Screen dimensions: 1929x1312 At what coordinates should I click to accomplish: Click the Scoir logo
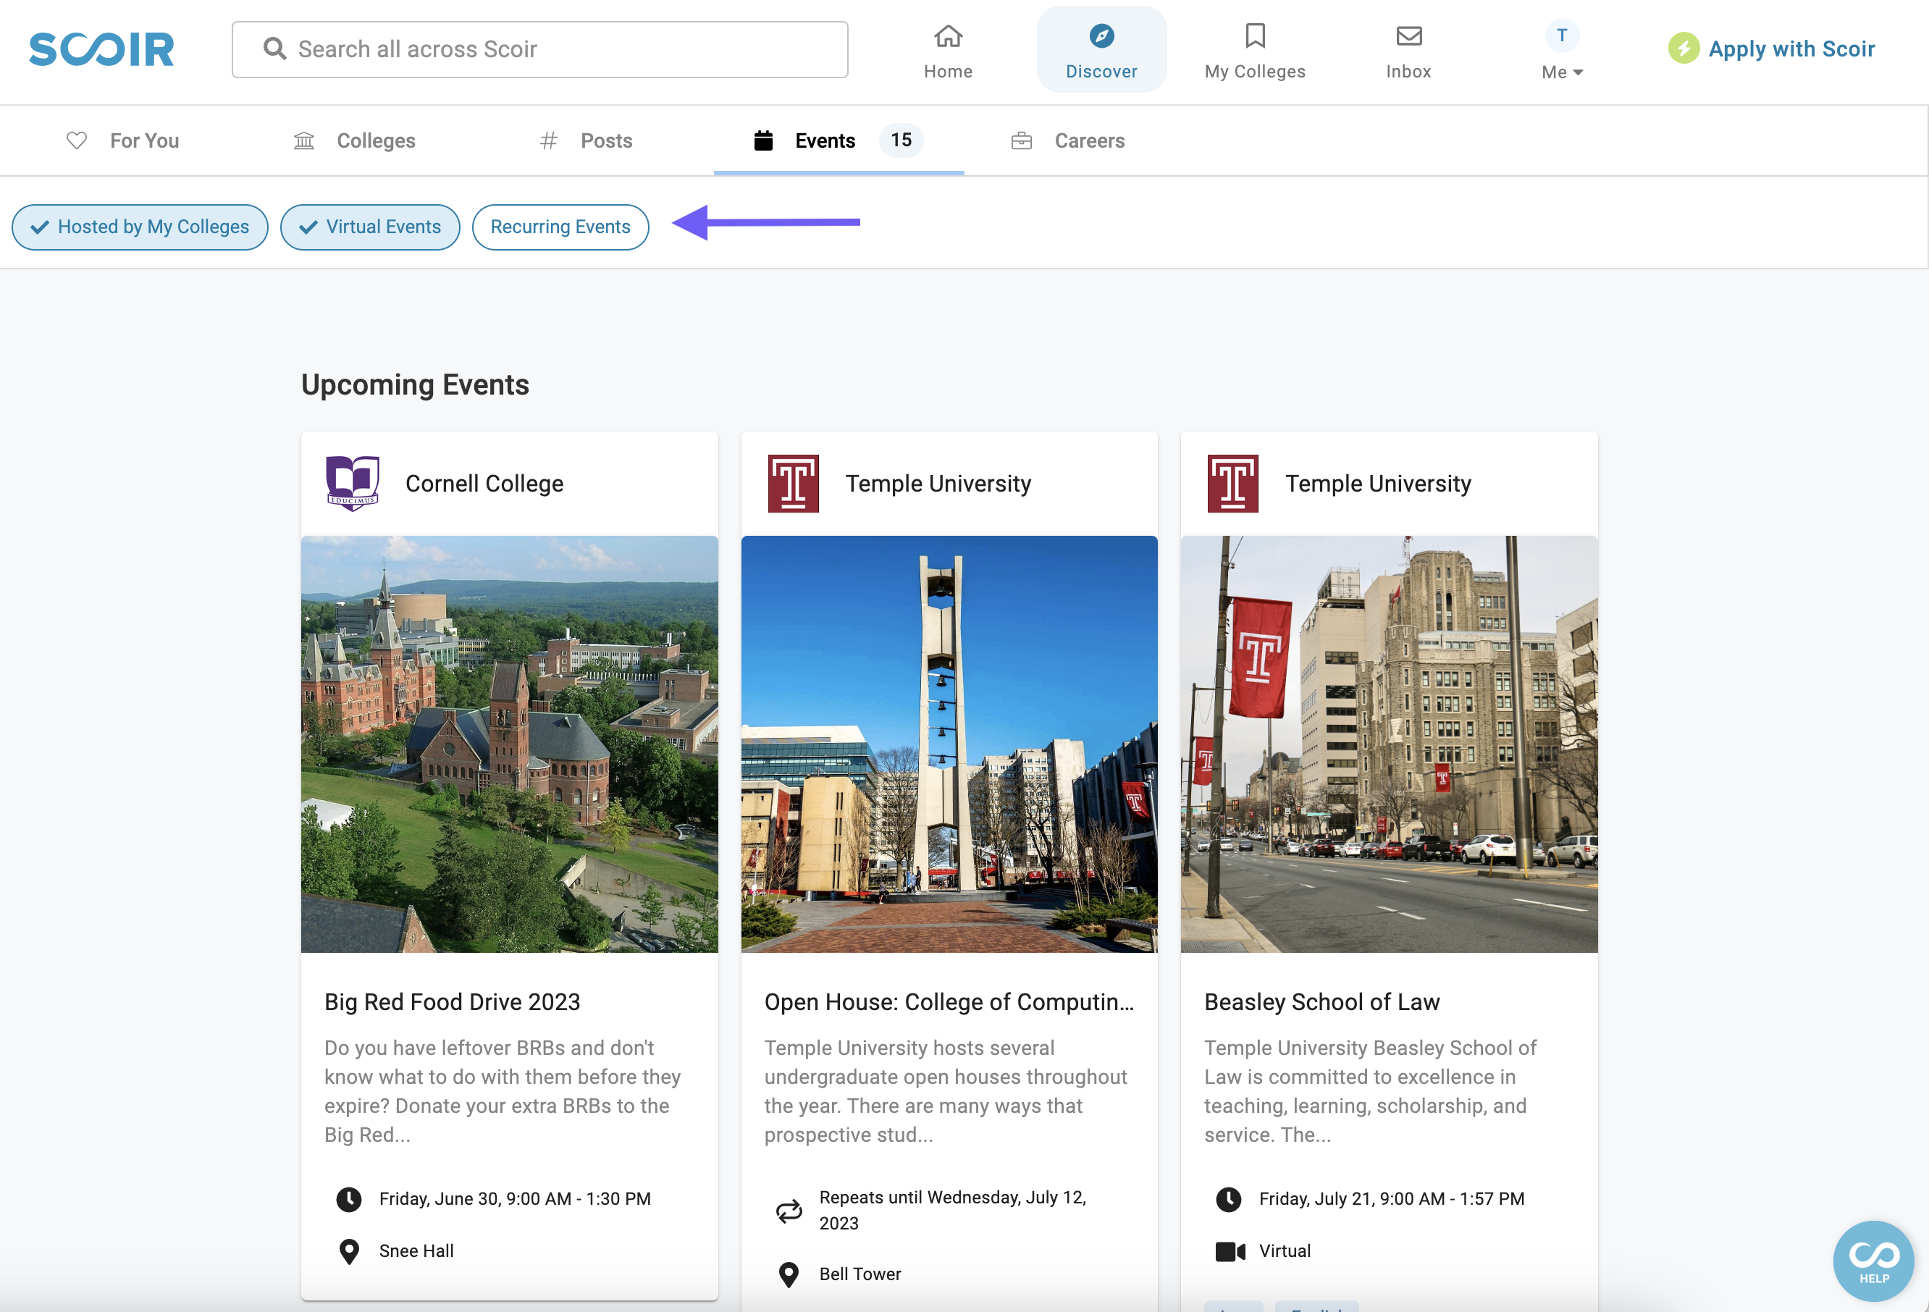(101, 49)
